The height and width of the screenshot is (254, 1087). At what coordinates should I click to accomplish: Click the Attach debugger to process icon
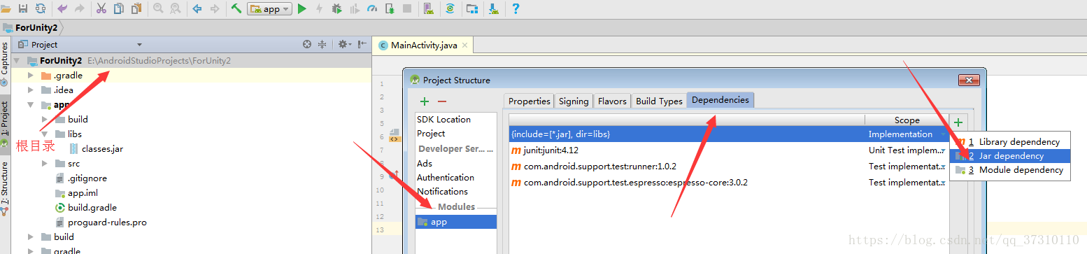coord(390,8)
